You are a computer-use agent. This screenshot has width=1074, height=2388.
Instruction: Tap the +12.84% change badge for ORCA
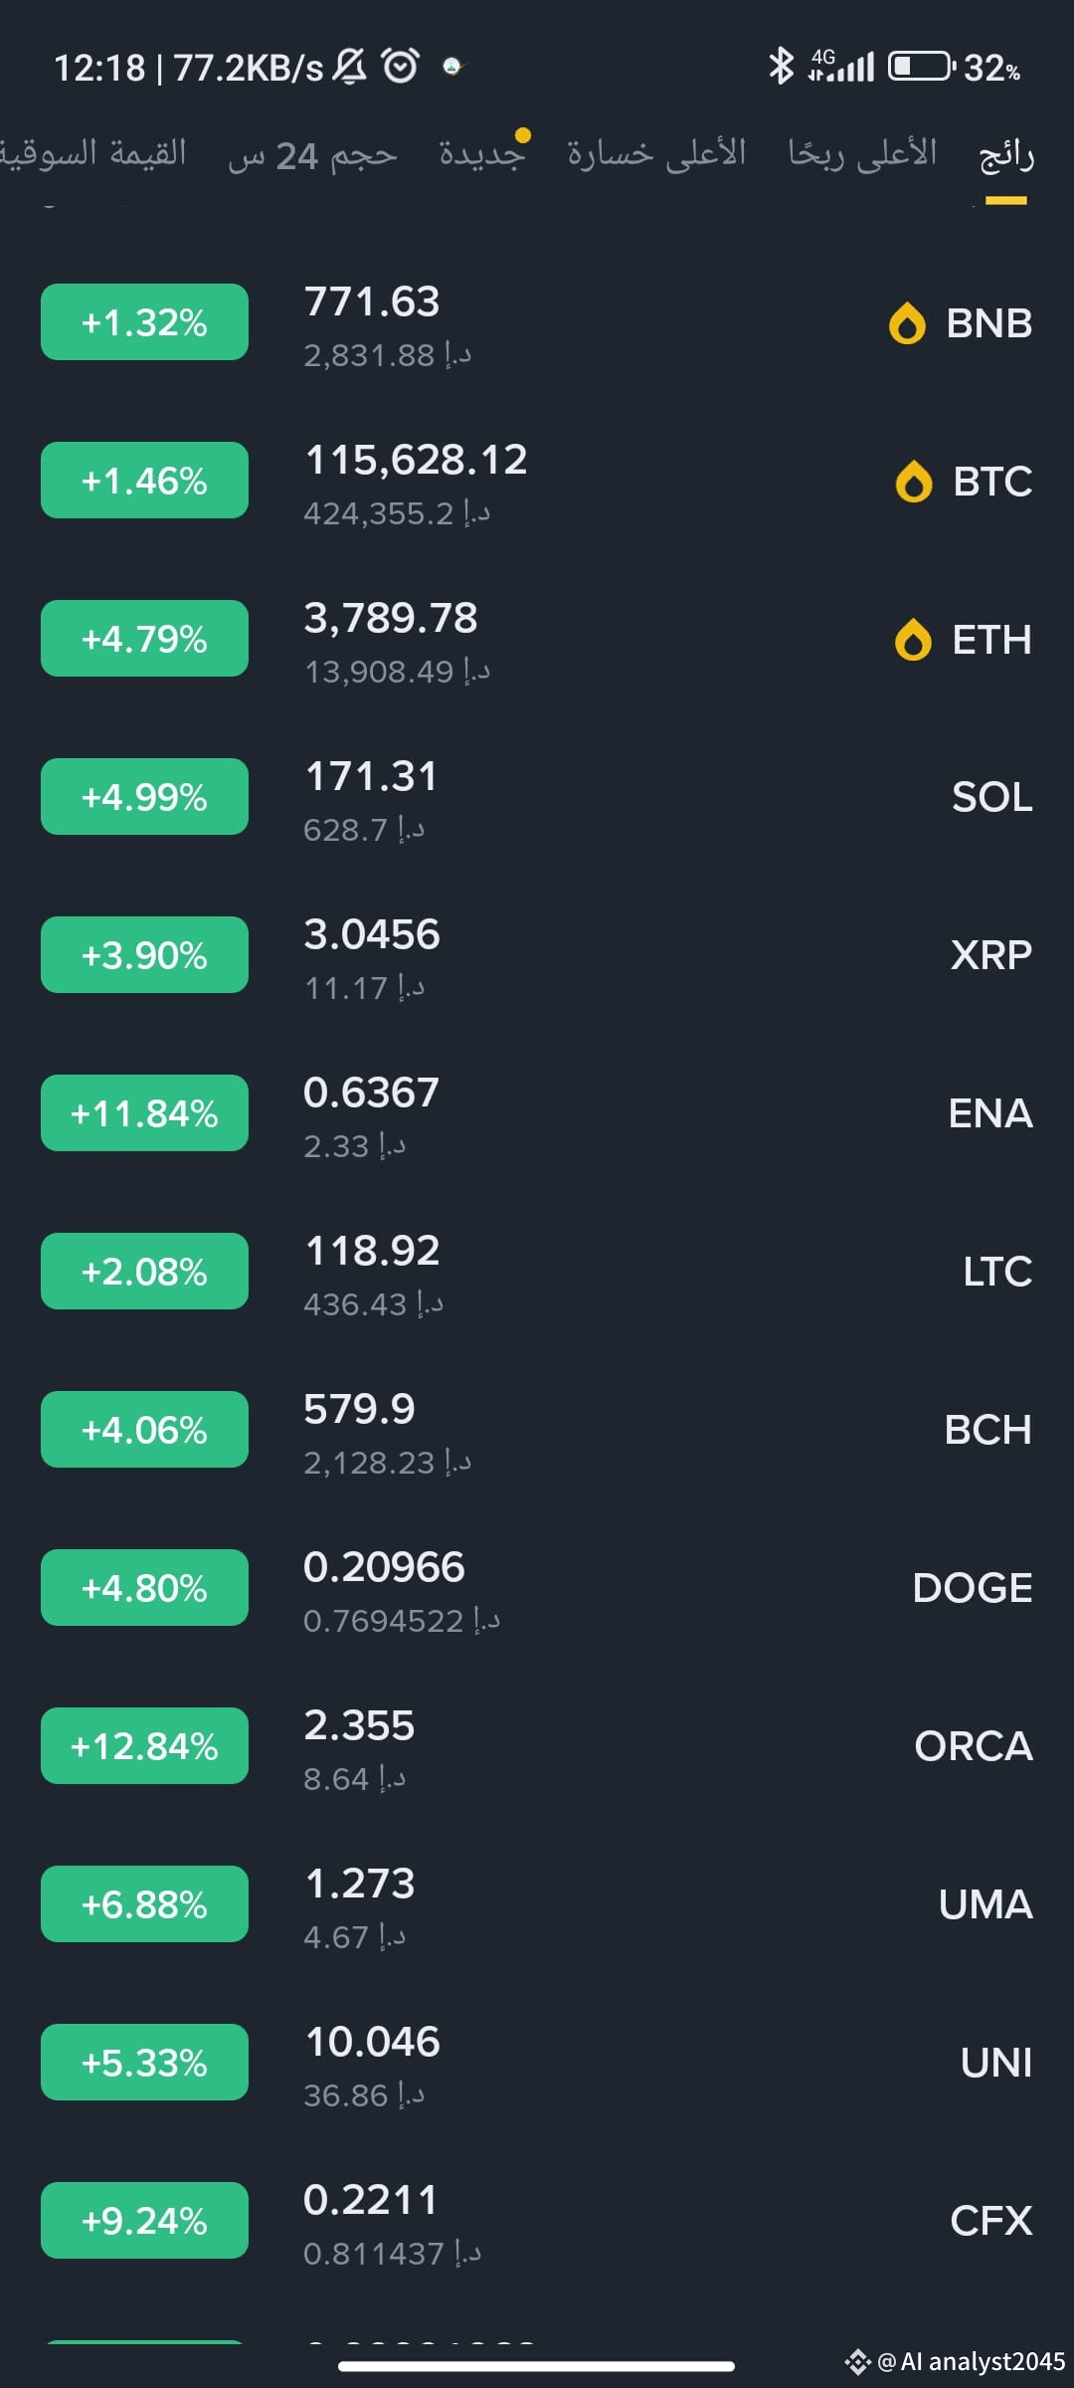coord(144,1746)
